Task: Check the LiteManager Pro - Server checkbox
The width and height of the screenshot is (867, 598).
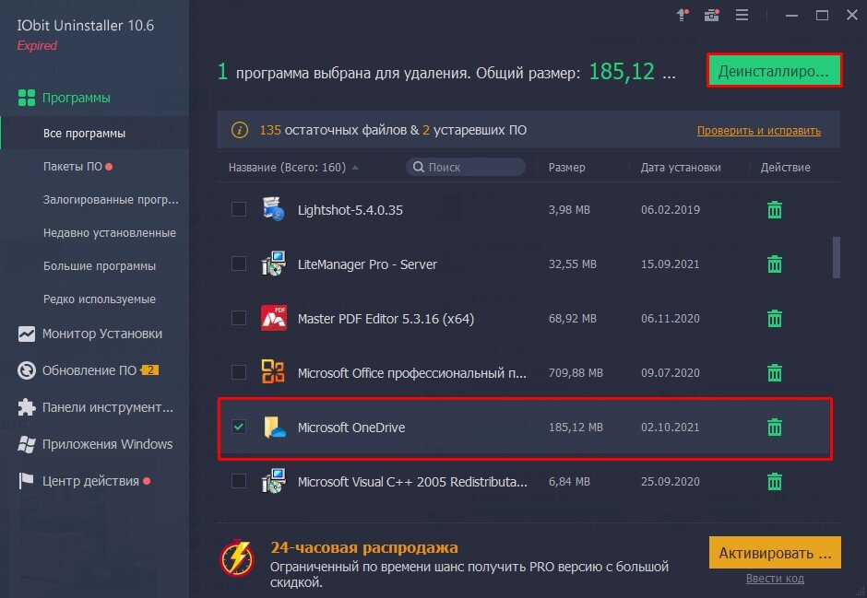Action: 239,264
